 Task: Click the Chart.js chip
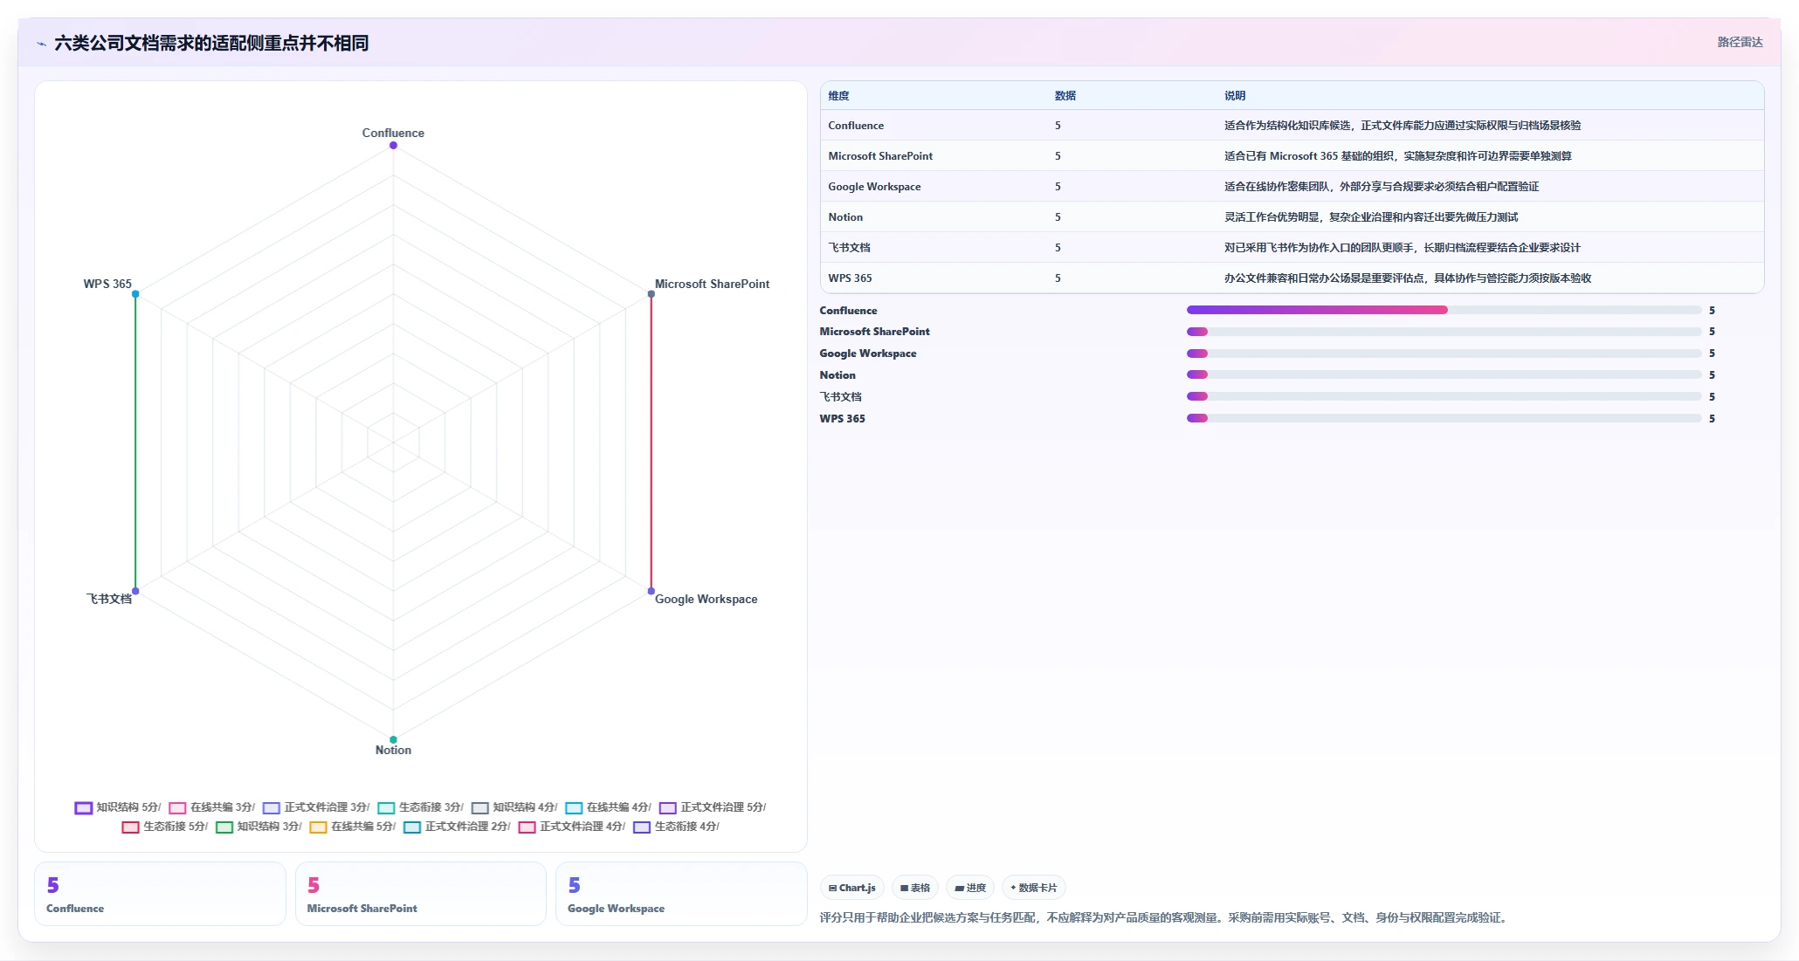(852, 888)
